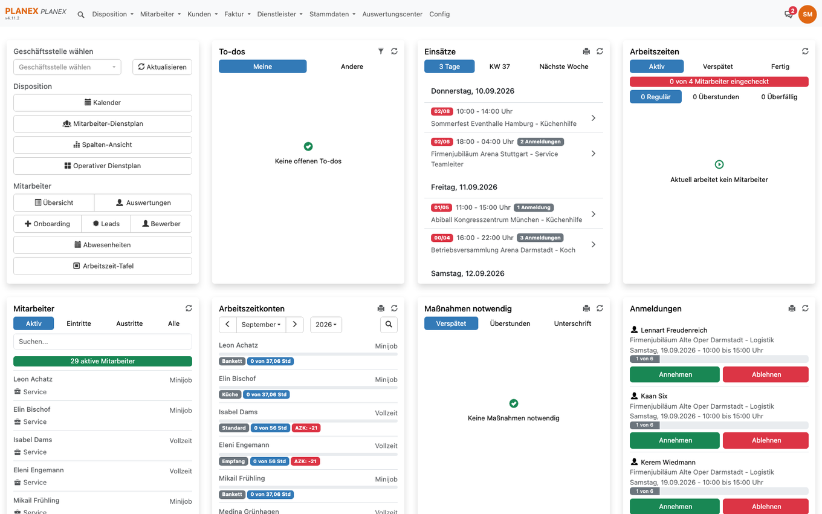Open Spalten-Ansicht
This screenshot has width=822, height=514.
pyautogui.click(x=103, y=145)
